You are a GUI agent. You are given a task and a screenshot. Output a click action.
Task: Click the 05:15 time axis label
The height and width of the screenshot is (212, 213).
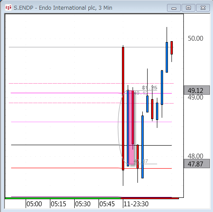point(58,204)
